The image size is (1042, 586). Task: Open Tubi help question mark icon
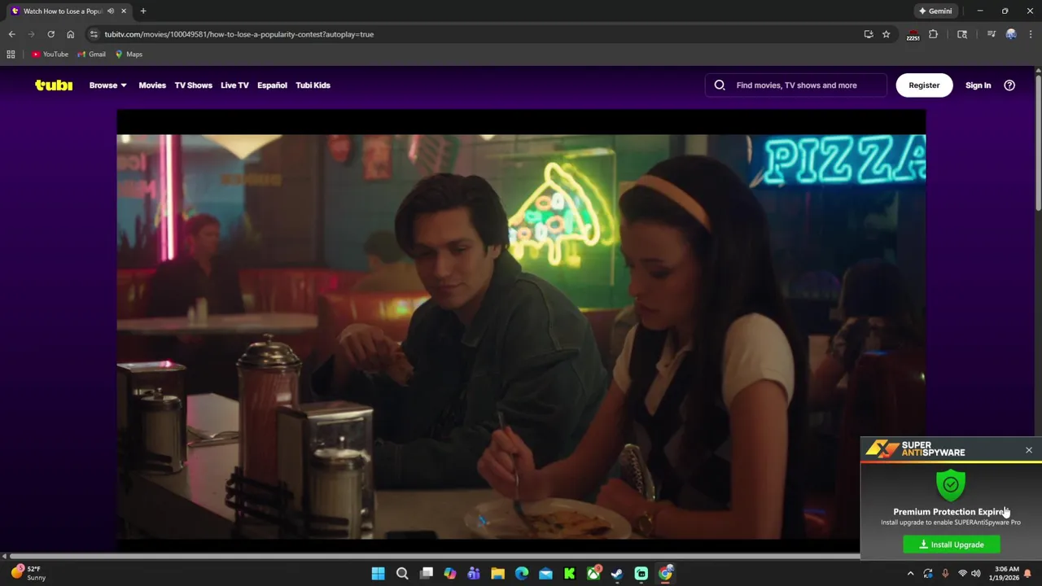point(1009,85)
